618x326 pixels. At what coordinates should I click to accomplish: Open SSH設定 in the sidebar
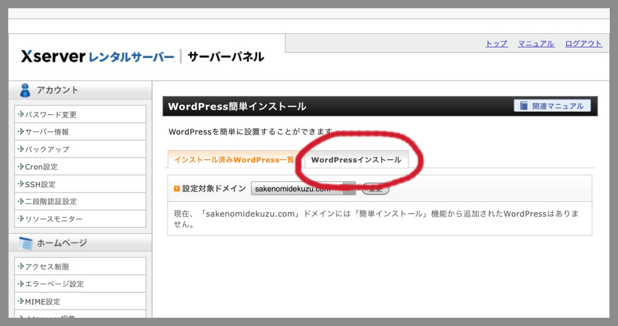[80, 184]
